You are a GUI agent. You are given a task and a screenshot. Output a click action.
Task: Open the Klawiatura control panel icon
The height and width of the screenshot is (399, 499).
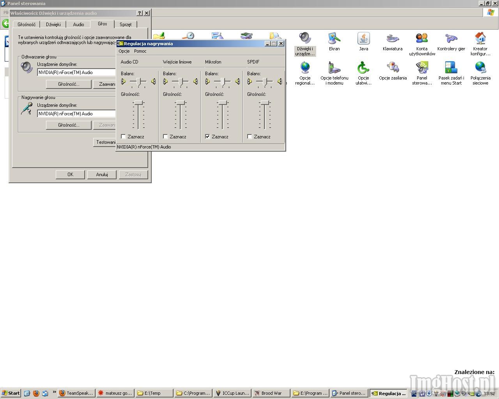coord(393,38)
